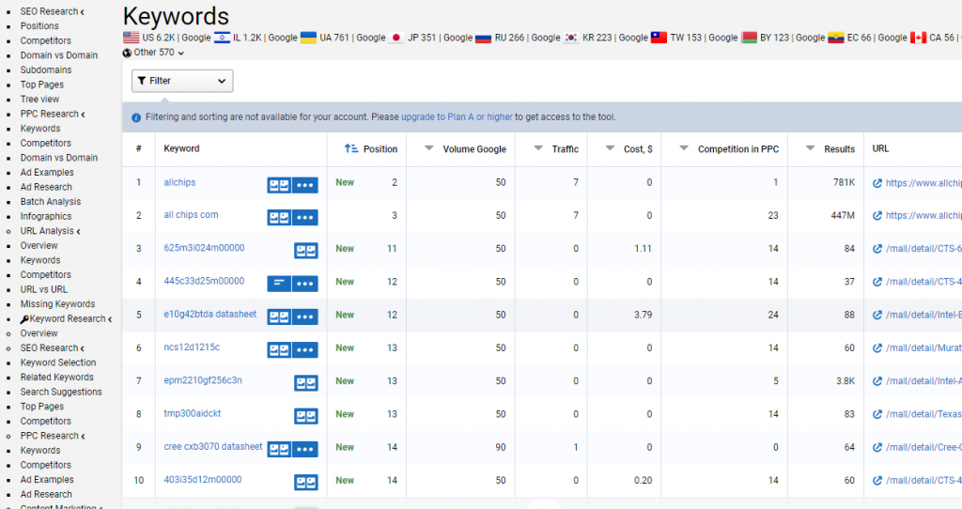The height and width of the screenshot is (509, 962).
Task: Open the 'ncs12d1215c' keyword link
Action: pyautogui.click(x=192, y=347)
